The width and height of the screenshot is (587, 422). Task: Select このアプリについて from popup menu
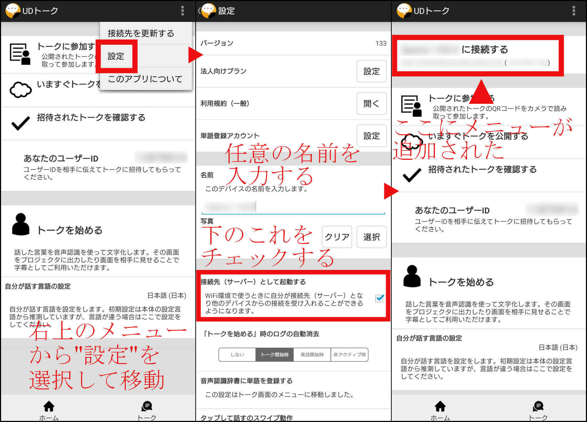point(146,79)
